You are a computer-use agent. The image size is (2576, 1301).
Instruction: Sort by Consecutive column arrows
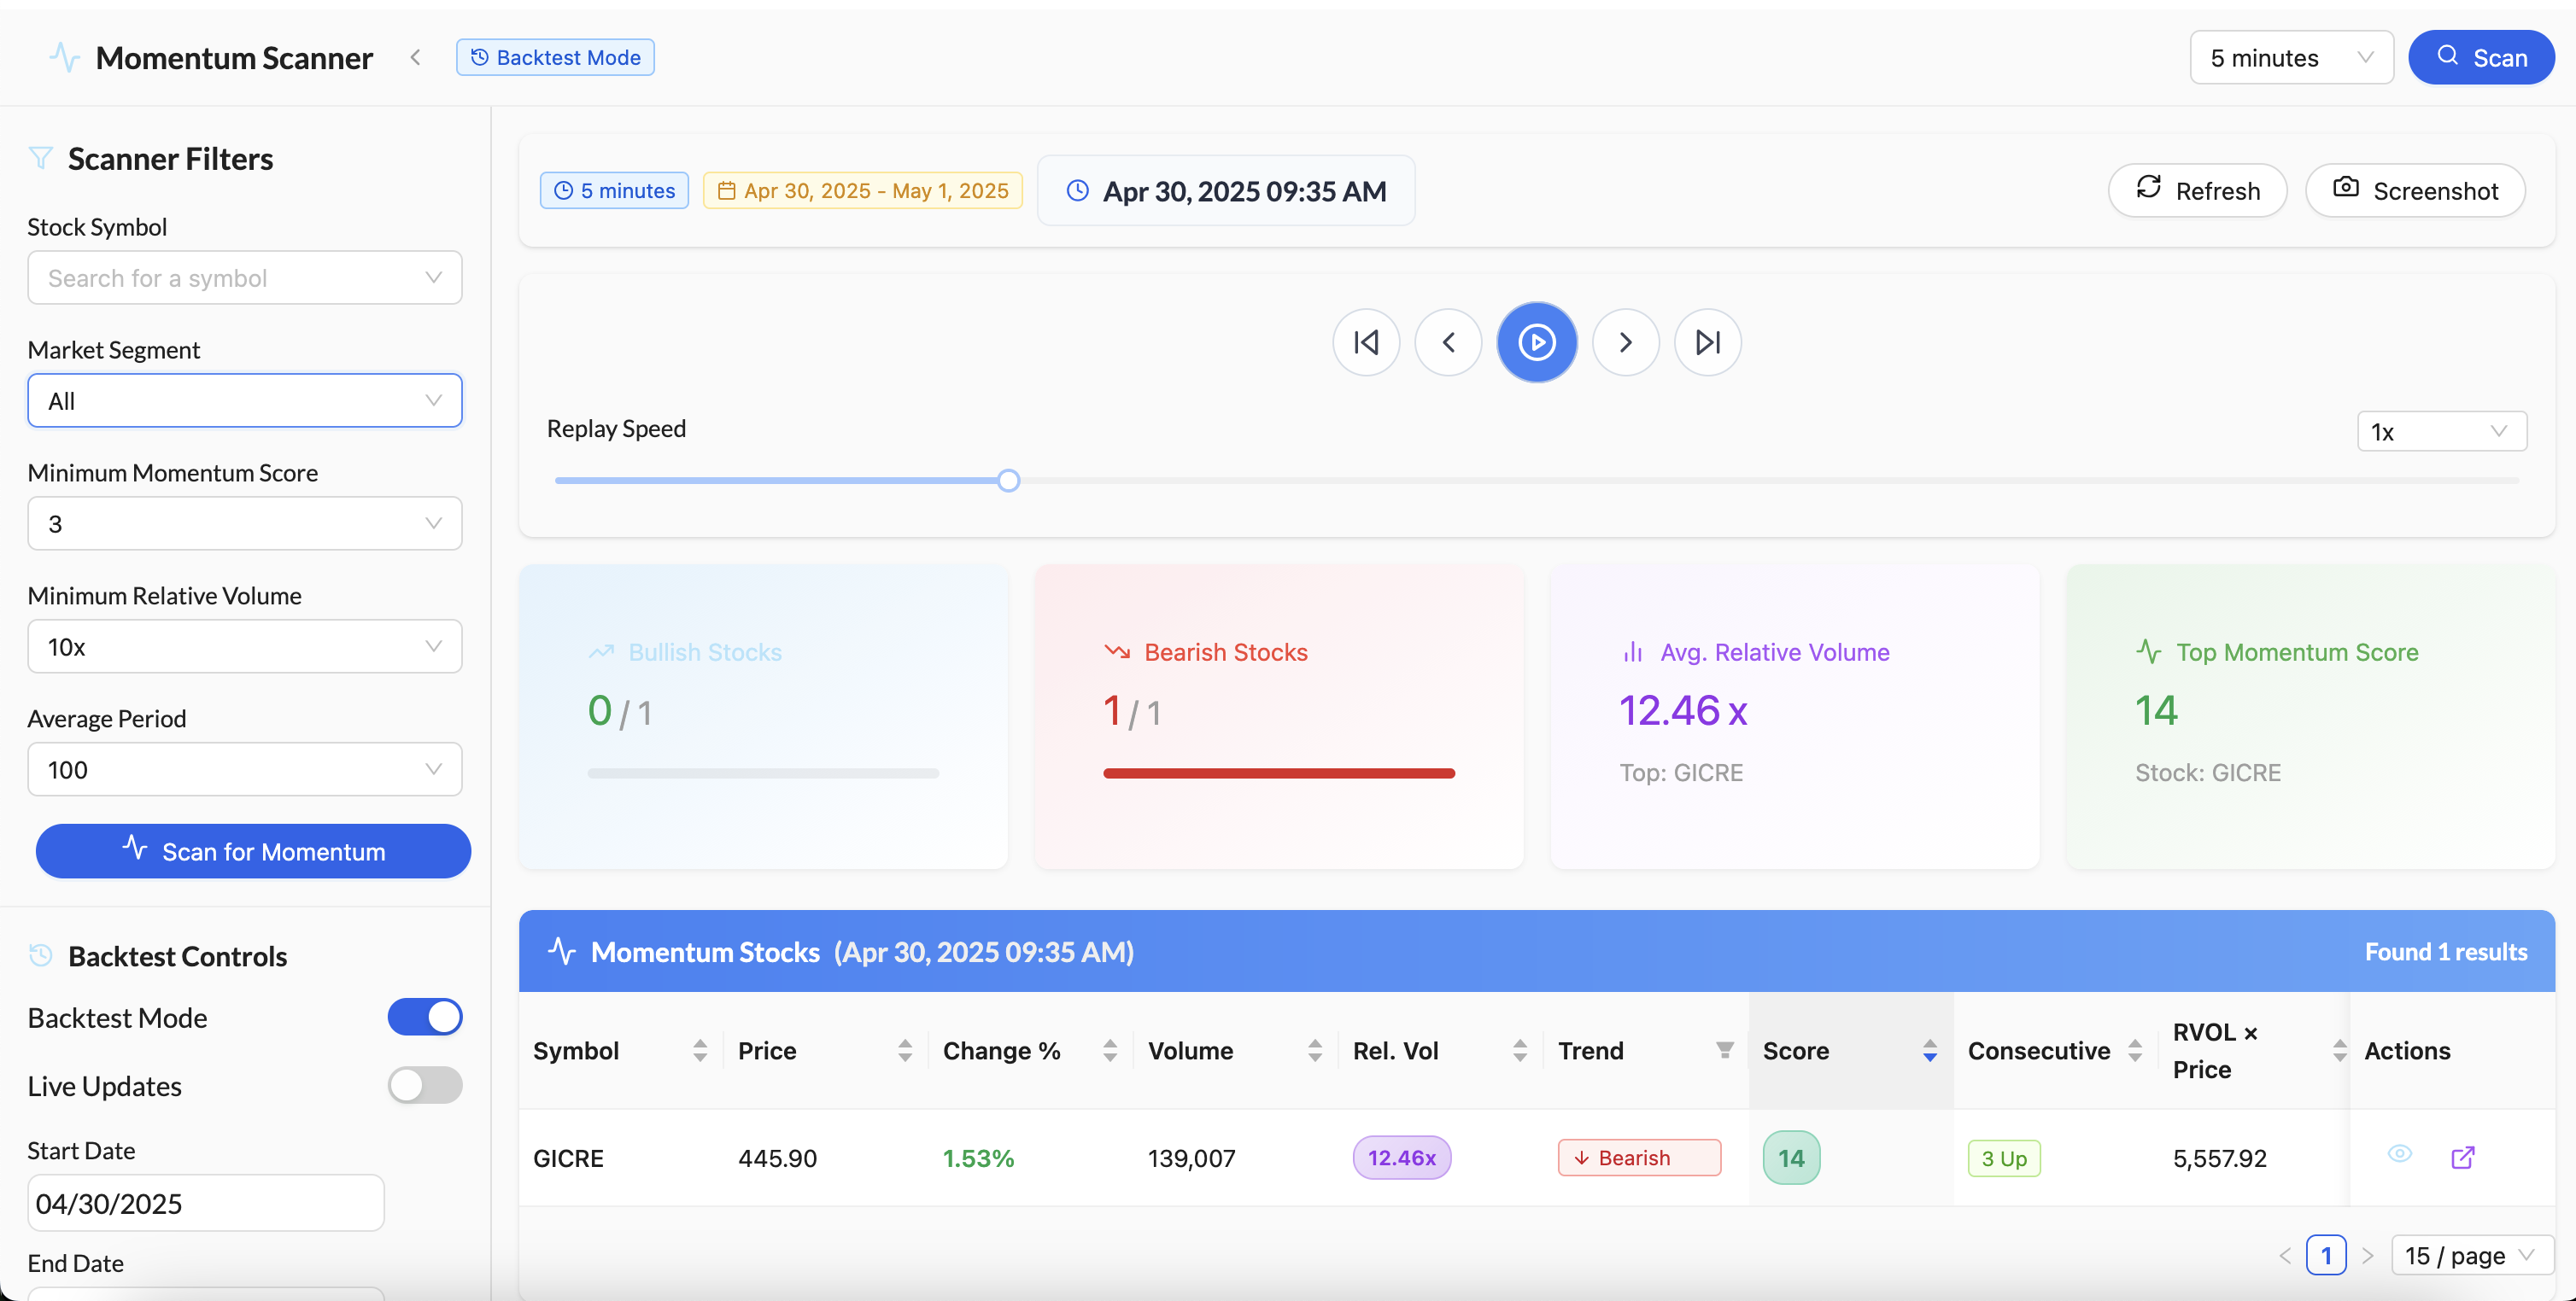[2134, 1050]
